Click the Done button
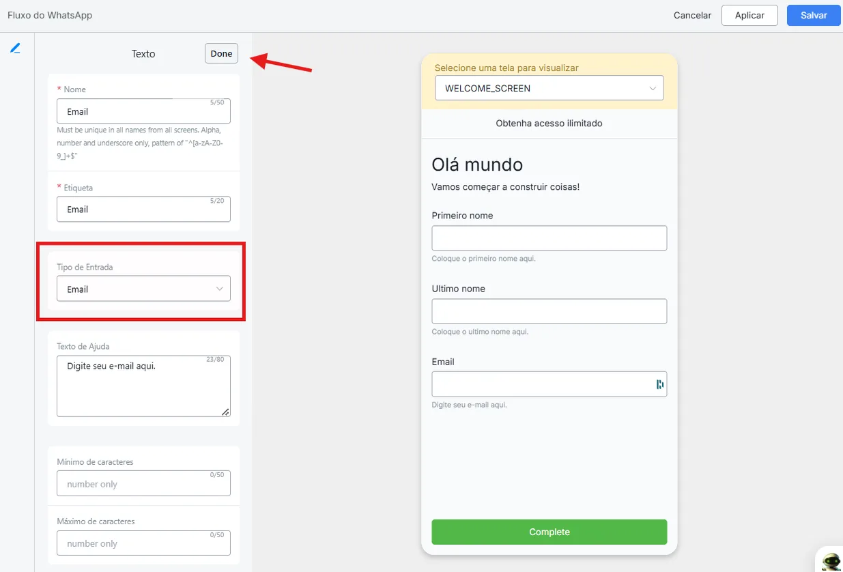 point(221,54)
